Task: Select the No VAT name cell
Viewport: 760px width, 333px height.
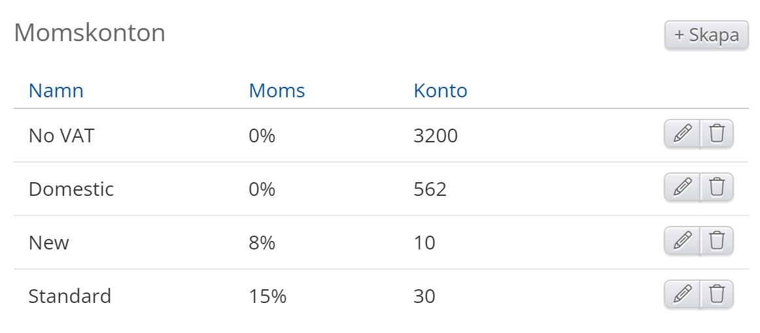Action: [x=61, y=136]
